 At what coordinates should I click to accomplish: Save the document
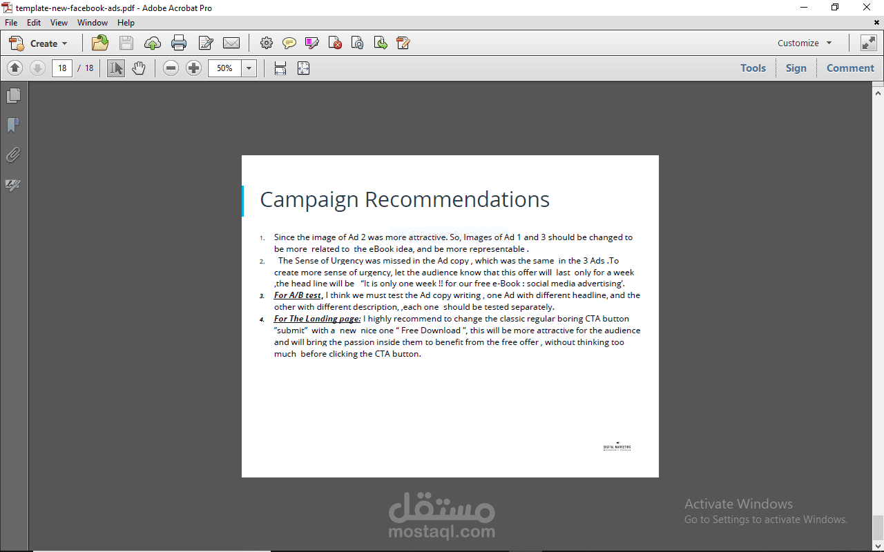point(126,43)
